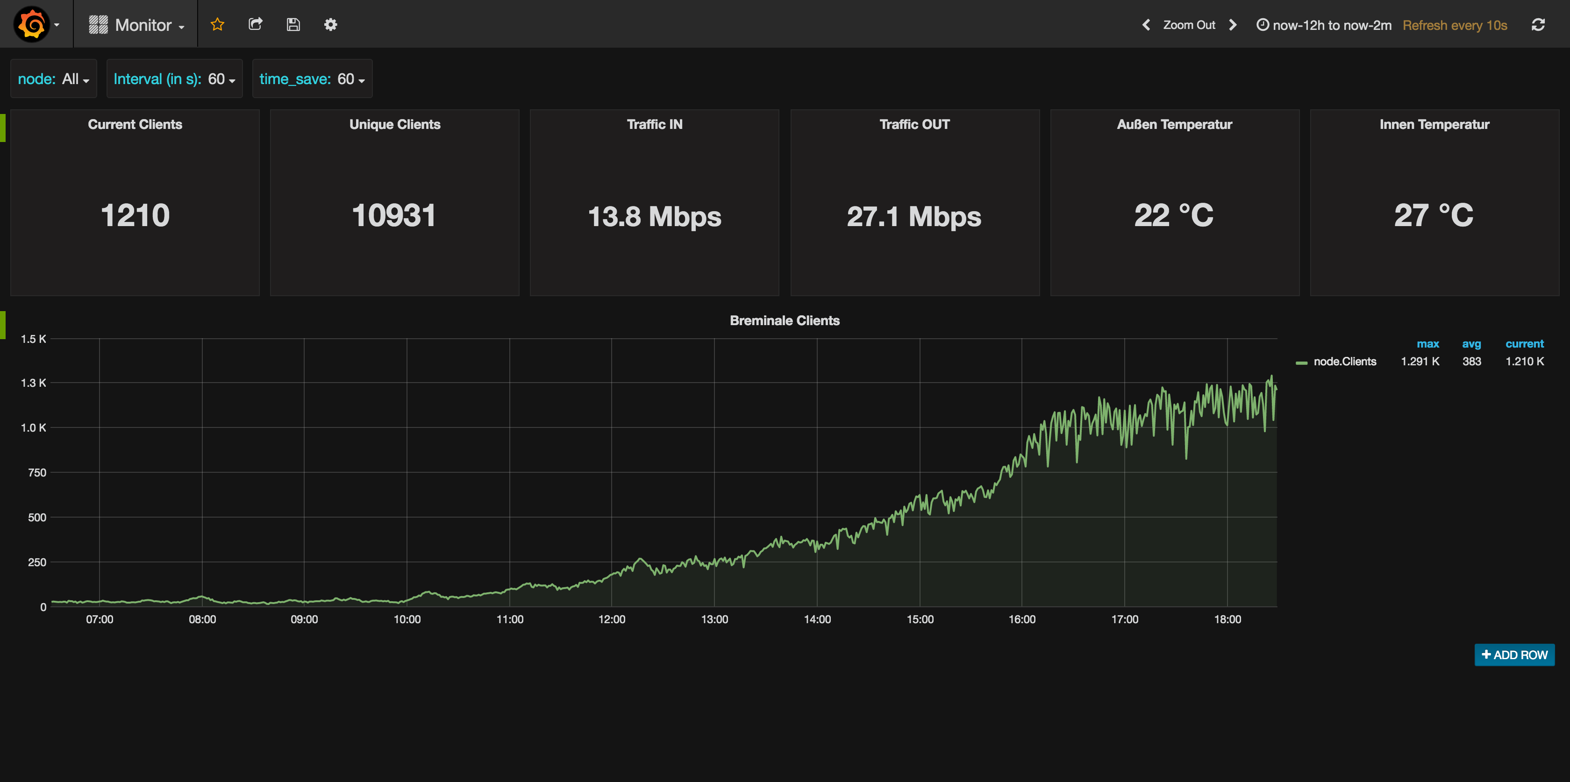The width and height of the screenshot is (1570, 782).
Task: Share the dashboard
Action: [256, 24]
